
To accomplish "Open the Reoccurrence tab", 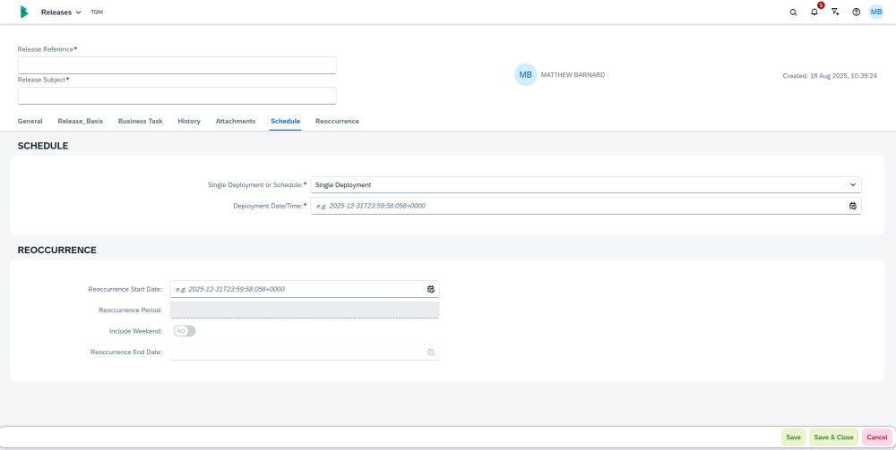I will click(337, 121).
